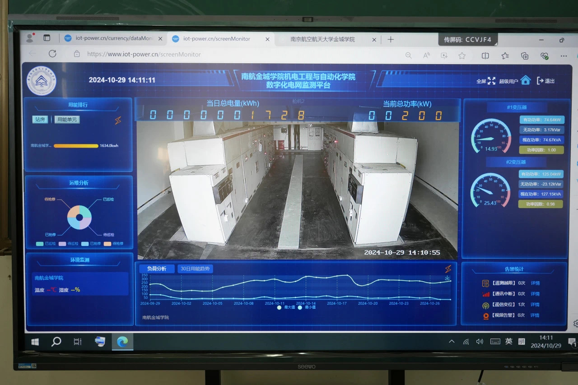Screen dimensions: 578x385
Task: Click the #1变压器 gauge dial
Action: coord(491,137)
